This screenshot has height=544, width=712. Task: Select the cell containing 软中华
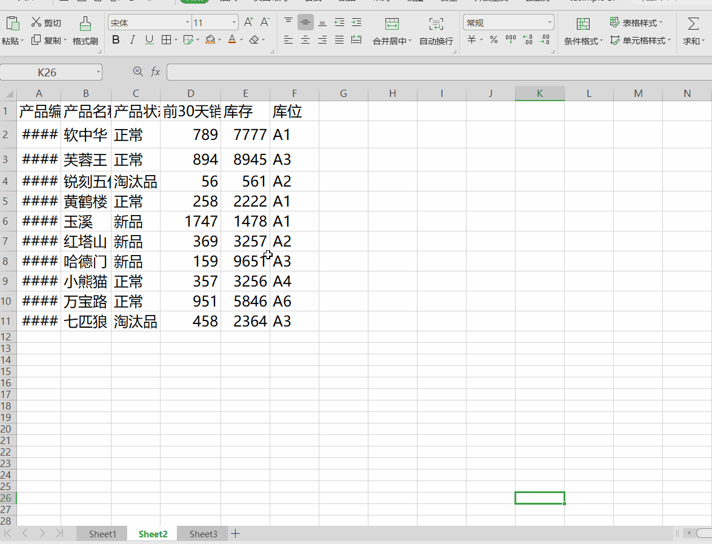(86, 134)
